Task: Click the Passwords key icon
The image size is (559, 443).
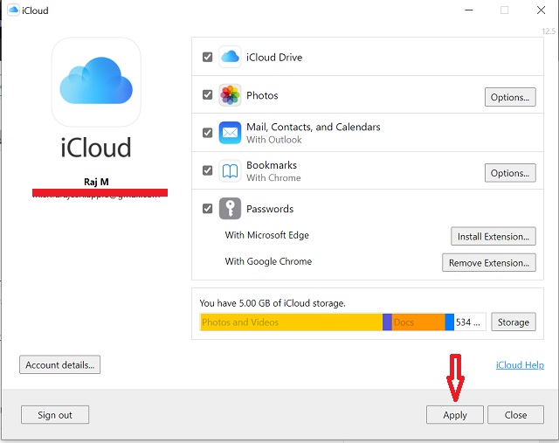Action: tap(230, 208)
